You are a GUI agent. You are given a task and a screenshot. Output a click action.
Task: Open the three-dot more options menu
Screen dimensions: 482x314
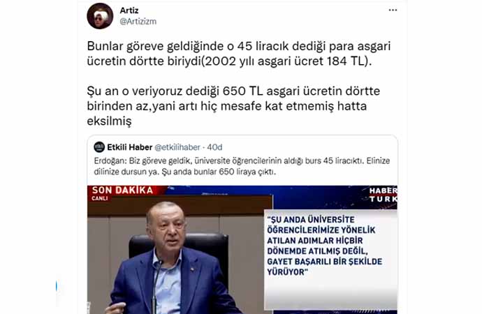[x=393, y=10]
